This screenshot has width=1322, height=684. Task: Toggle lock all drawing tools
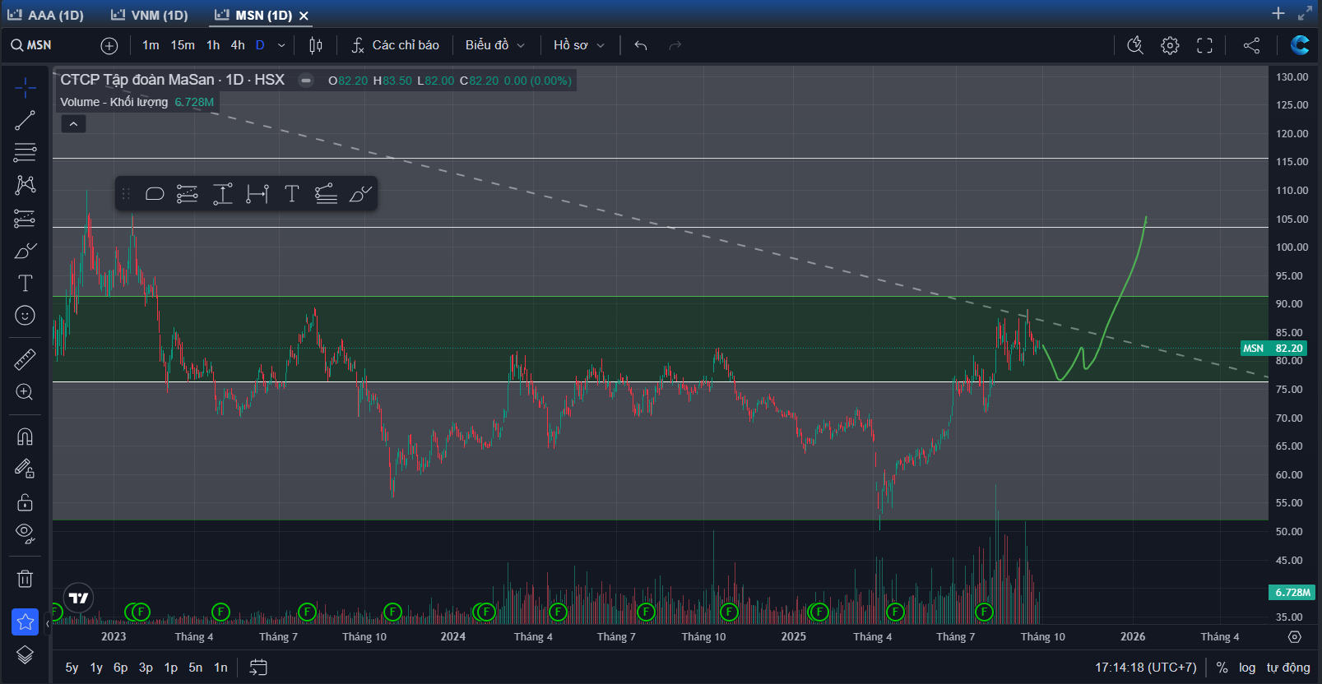coord(25,501)
